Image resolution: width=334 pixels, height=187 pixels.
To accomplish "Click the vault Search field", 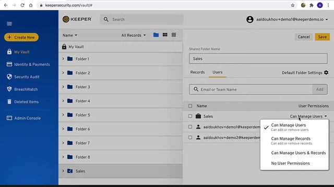I will 141,19.
